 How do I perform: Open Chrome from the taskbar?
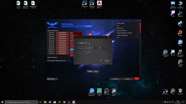click(x=64, y=102)
